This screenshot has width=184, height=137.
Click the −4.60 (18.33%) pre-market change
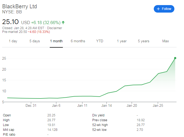pyautogui.click(x=39, y=32)
